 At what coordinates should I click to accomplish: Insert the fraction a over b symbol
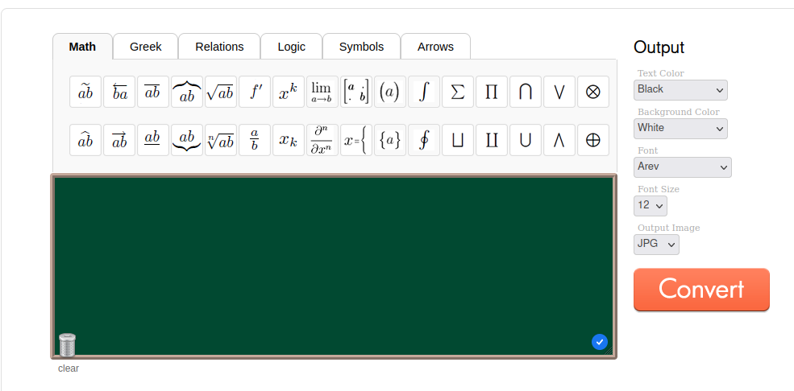tap(255, 140)
